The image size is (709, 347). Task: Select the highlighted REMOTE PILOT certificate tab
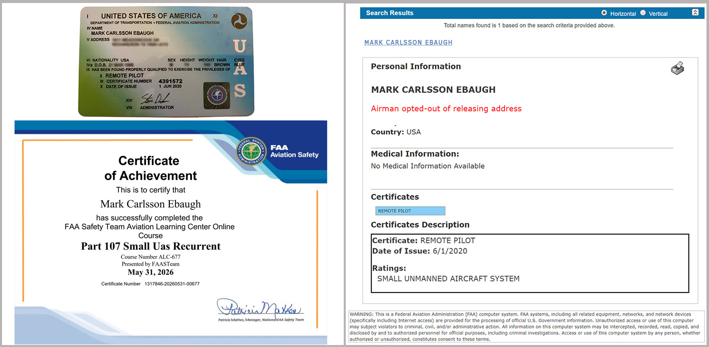[x=410, y=211]
